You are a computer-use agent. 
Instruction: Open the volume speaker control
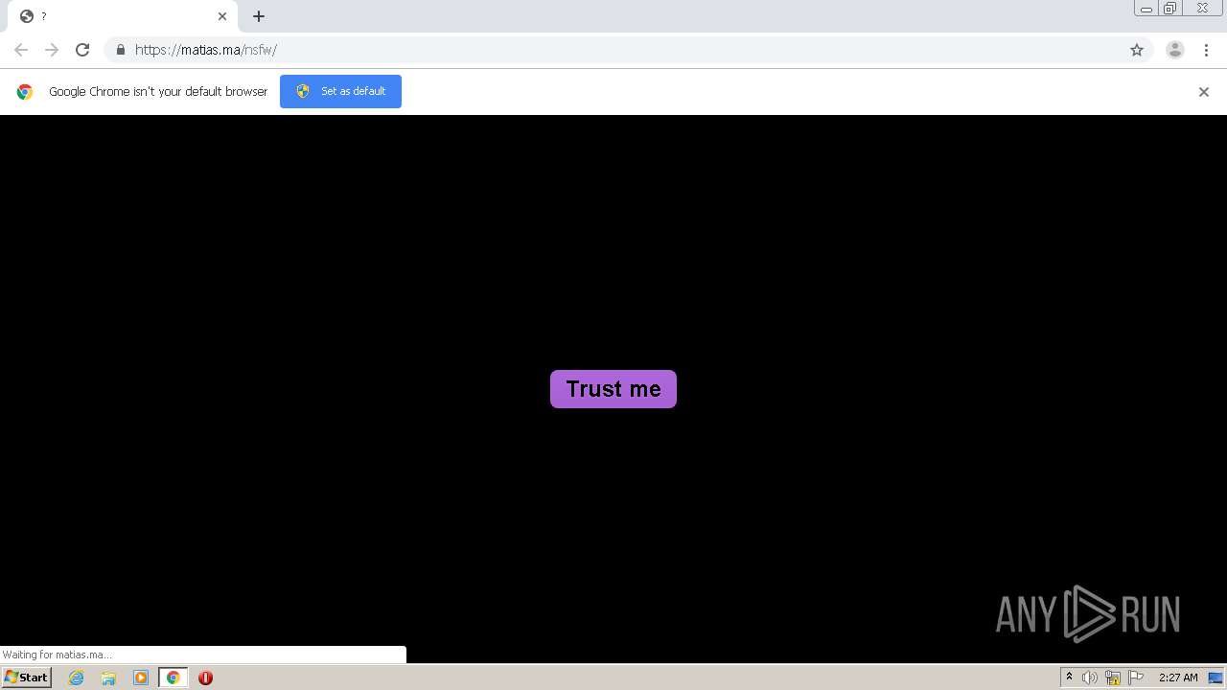1090,678
